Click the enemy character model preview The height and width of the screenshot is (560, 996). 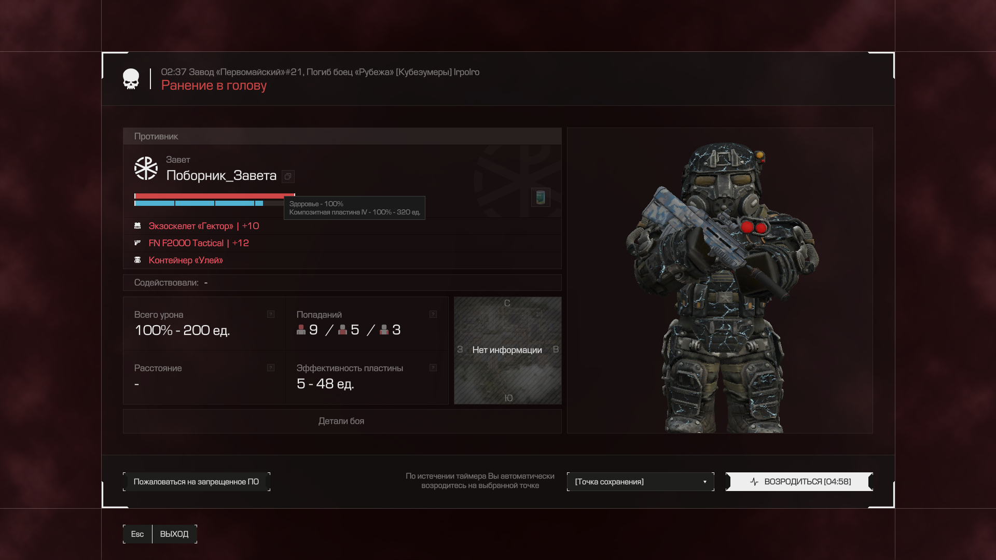tap(720, 281)
